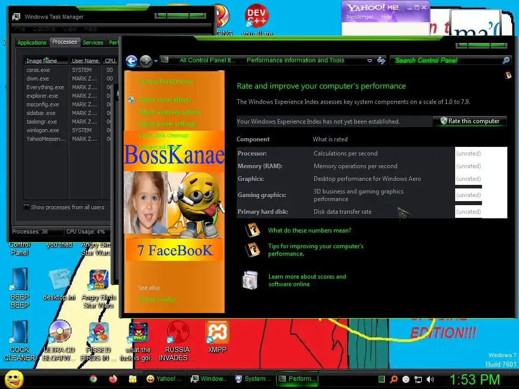Screen dimensions: 519x389
Task: Open Chrome from the taskbar
Action: coord(93,379)
